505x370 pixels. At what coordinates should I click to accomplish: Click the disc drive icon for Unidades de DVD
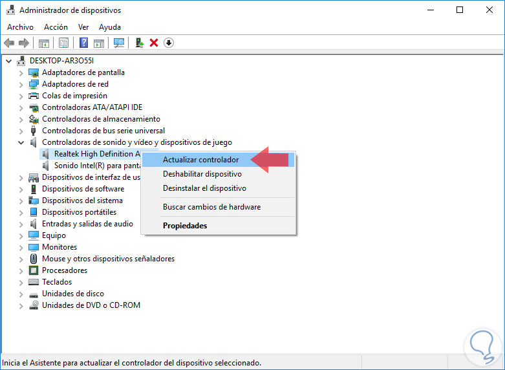[34, 305]
